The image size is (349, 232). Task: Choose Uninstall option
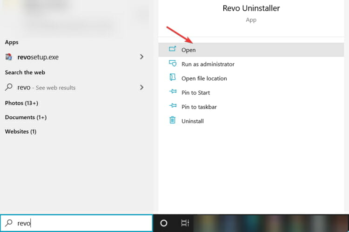coord(251,121)
